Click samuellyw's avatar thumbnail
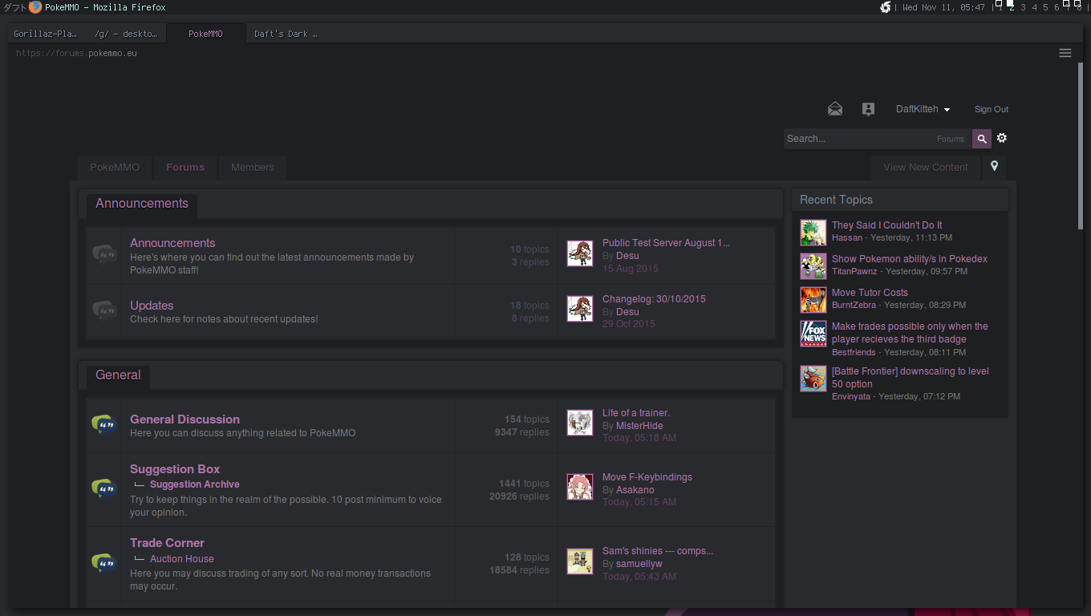1091x616 pixels. [x=580, y=561]
